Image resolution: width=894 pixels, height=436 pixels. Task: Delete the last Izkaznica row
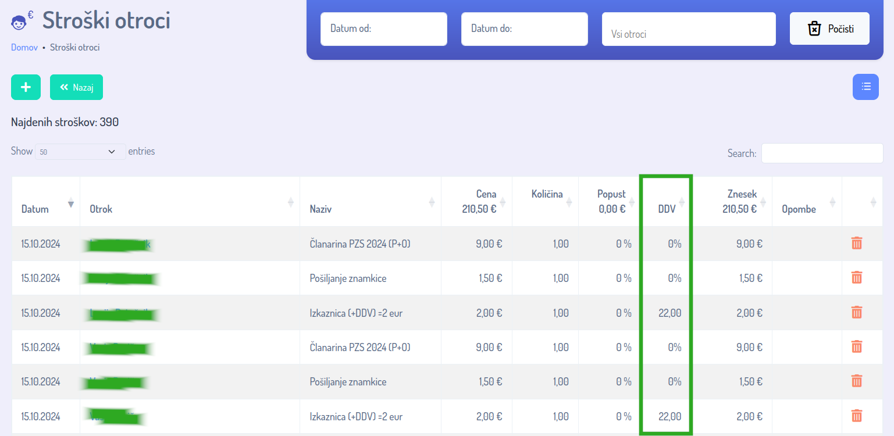coord(856,416)
